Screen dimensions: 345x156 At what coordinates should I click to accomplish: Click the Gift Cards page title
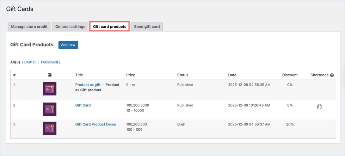[20, 9]
